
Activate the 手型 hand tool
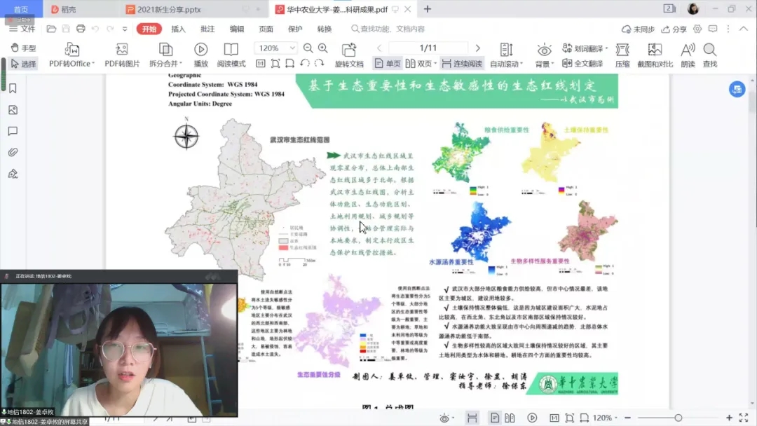pyautogui.click(x=23, y=48)
